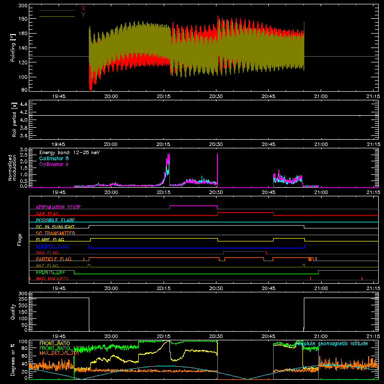Click the 20:00 label under Pointing plot
Screen dimensions: 384x384
(x=111, y=96)
